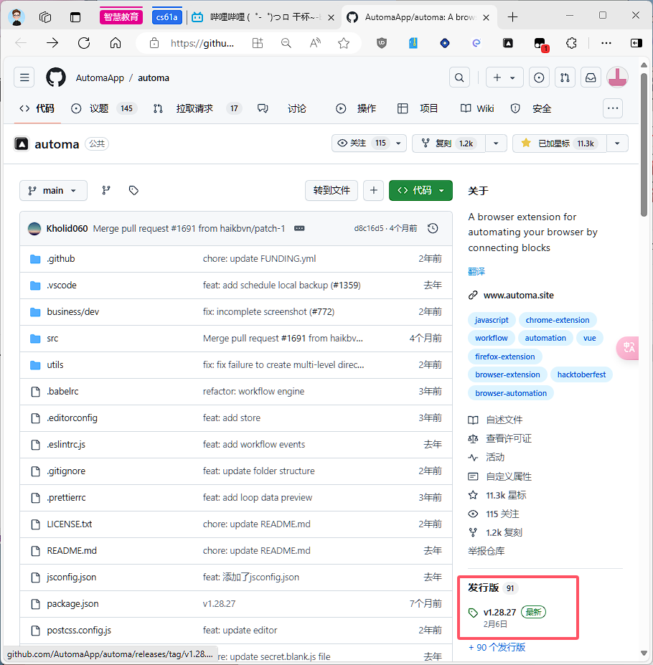The image size is (653, 665).
Task: Open the split screen icon in address bar
Action: pos(258,43)
